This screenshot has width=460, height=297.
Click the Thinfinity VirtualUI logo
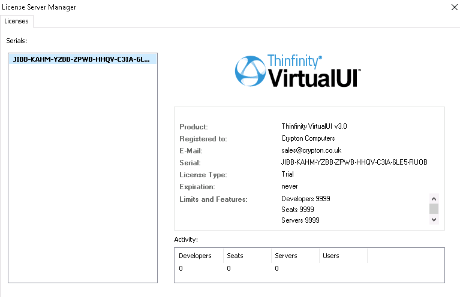(x=297, y=71)
